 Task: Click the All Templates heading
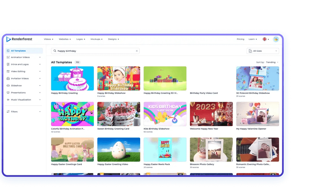(62, 62)
